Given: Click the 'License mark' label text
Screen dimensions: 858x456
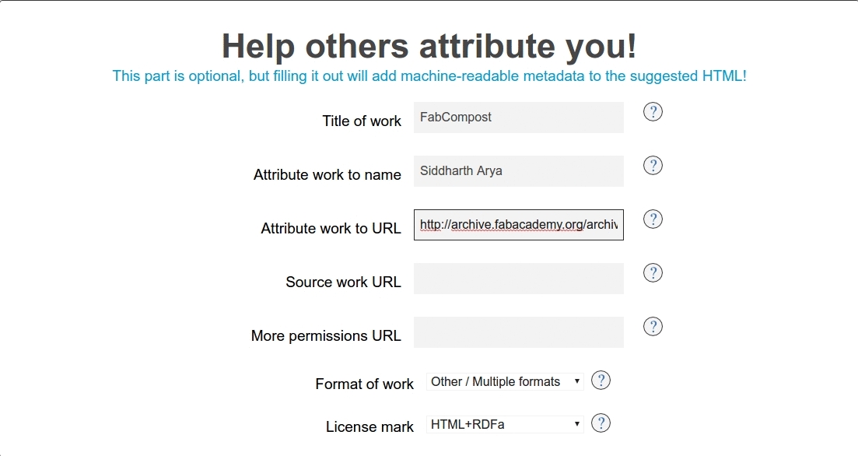Looking at the screenshot, I should coord(370,426).
